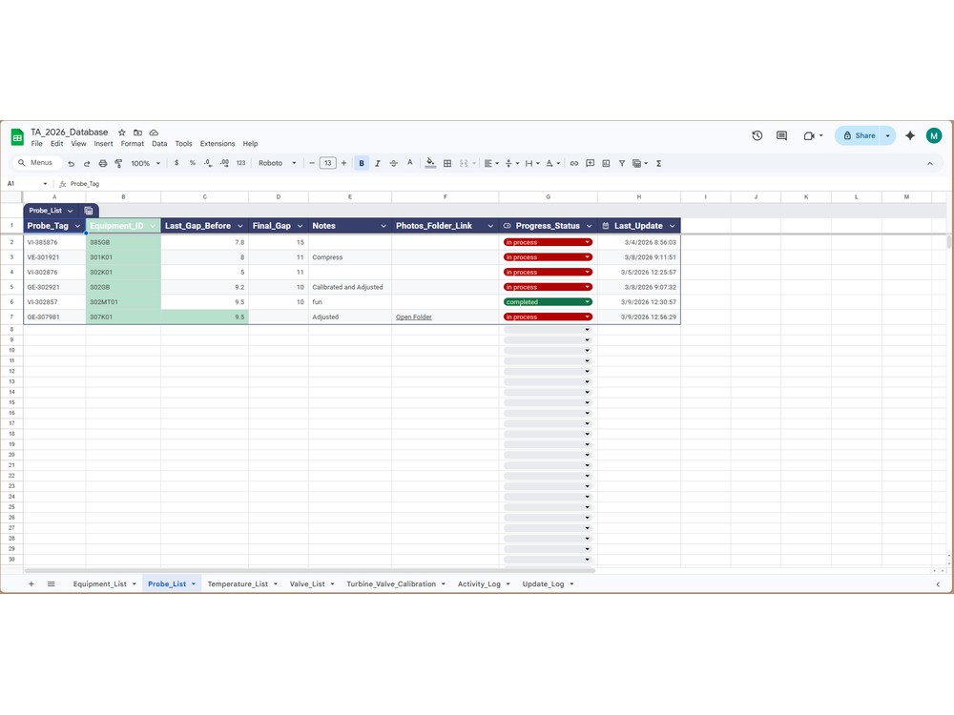The image size is (954, 715).
Task: Open the Share options dropdown arrow
Action: pyautogui.click(x=887, y=135)
